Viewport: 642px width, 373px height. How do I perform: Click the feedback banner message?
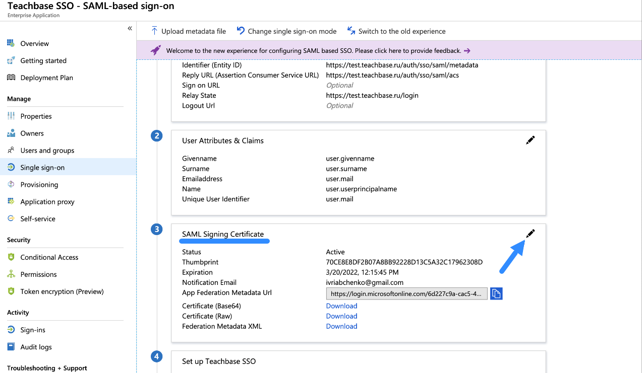tap(314, 50)
